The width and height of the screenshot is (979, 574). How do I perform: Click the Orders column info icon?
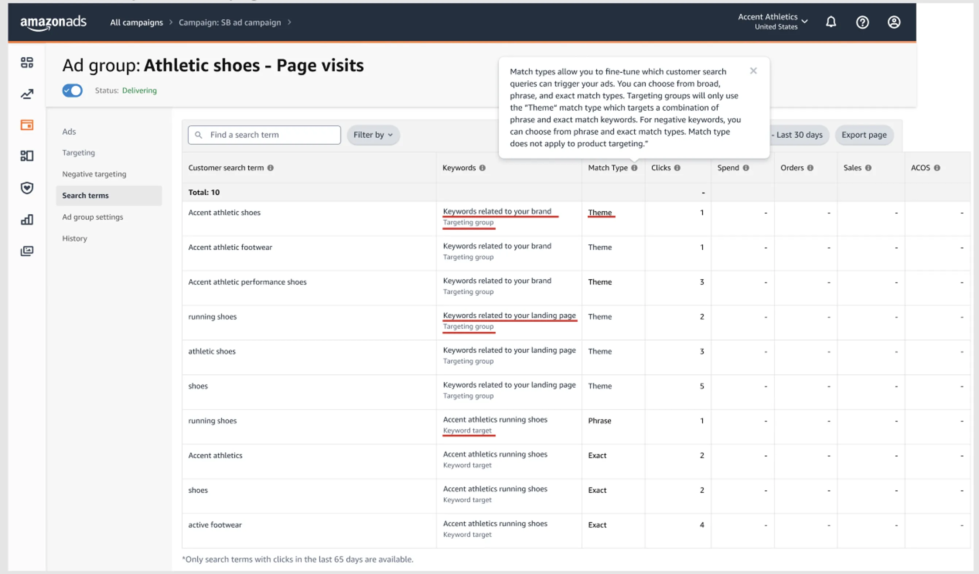pos(810,168)
